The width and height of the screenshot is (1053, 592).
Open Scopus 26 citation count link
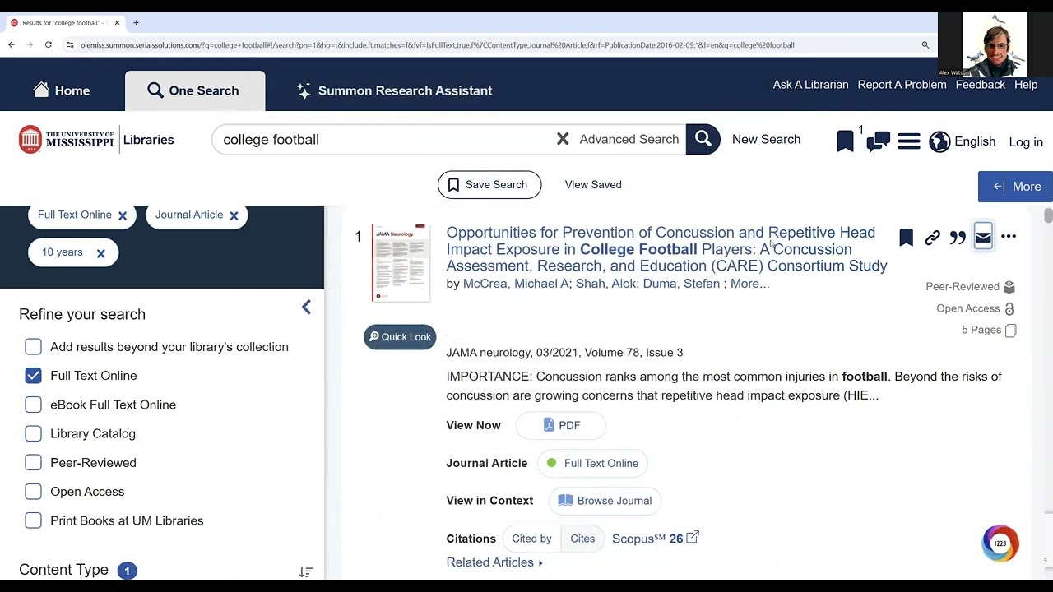tap(655, 539)
